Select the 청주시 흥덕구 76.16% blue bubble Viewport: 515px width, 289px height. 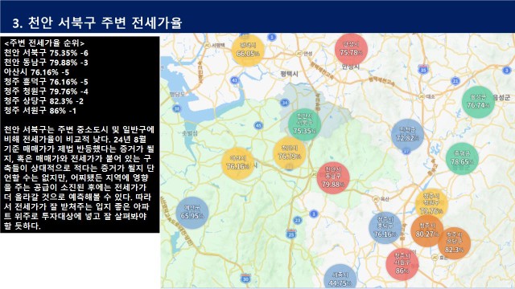(385, 228)
